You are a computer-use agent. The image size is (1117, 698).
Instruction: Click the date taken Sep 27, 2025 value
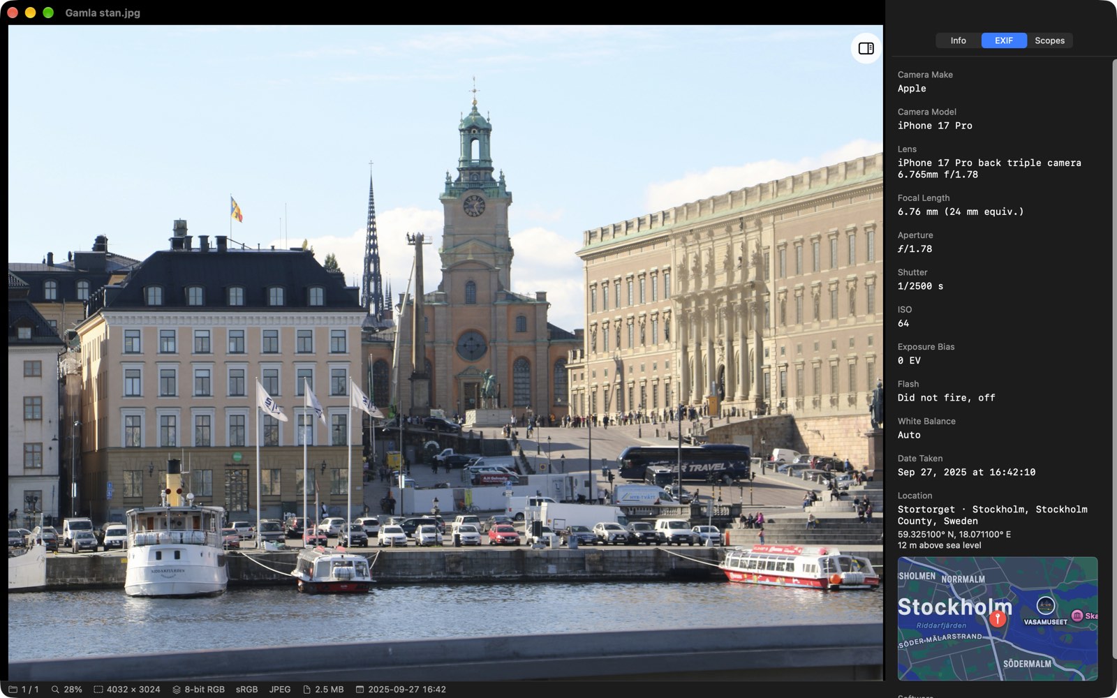point(966,473)
